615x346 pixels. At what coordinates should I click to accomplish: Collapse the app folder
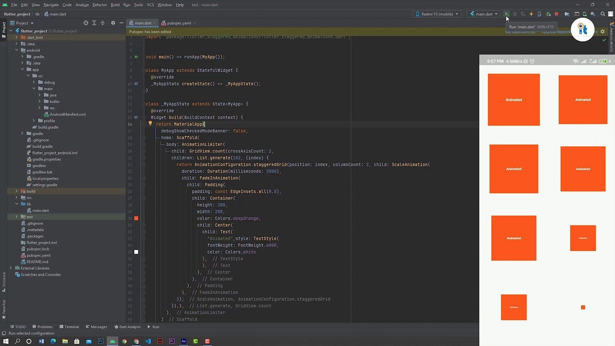tap(23, 69)
